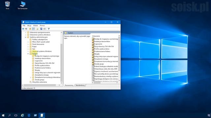The image size is (211, 118).
Task: Switch to the Standardowy tab
Action: (80, 85)
